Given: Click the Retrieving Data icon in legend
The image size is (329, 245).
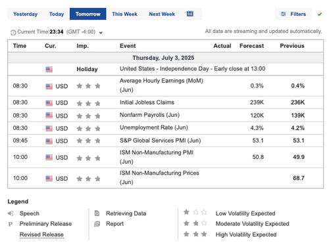Looking at the screenshot, I should [97, 213].
